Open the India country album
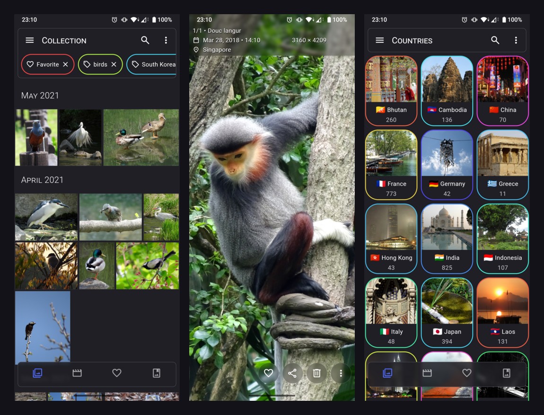 [447, 238]
